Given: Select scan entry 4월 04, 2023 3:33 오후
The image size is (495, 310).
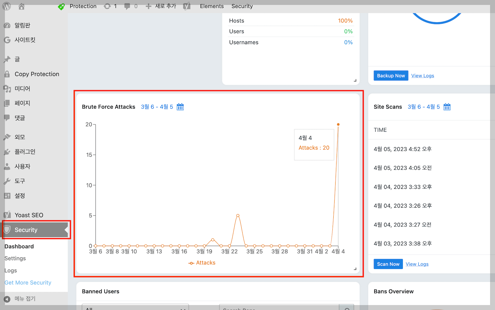Looking at the screenshot, I should 403,187.
